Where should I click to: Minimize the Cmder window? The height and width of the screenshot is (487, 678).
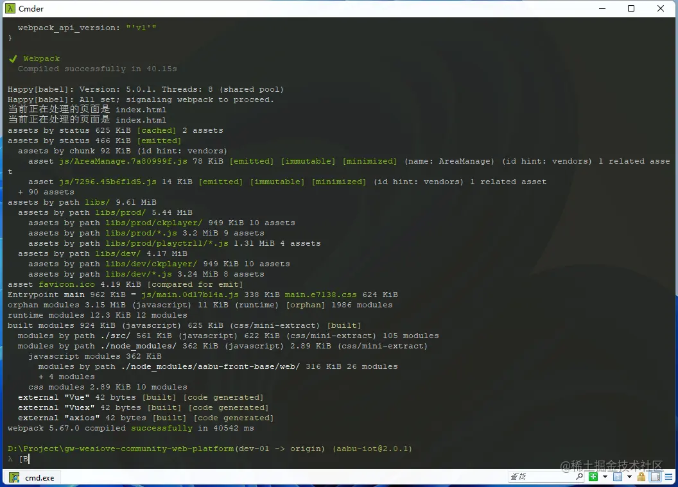point(602,8)
